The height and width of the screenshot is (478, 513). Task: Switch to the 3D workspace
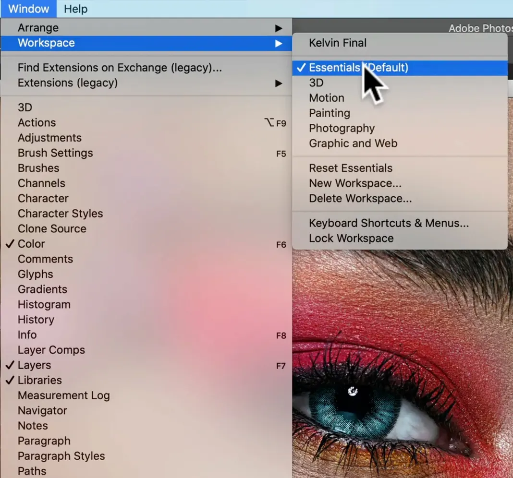click(x=400, y=83)
